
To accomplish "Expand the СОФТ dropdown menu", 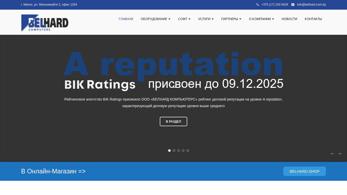I will (184, 19).
